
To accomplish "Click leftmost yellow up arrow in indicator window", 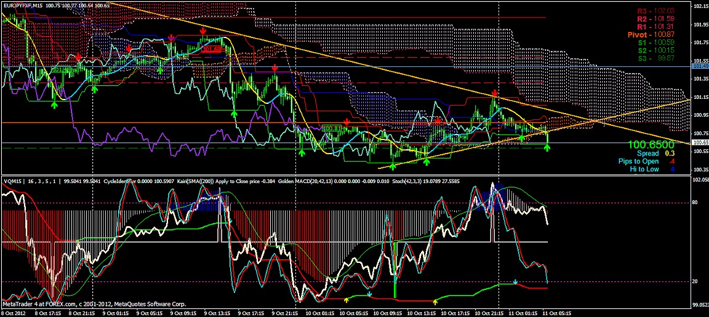I will point(346,300).
